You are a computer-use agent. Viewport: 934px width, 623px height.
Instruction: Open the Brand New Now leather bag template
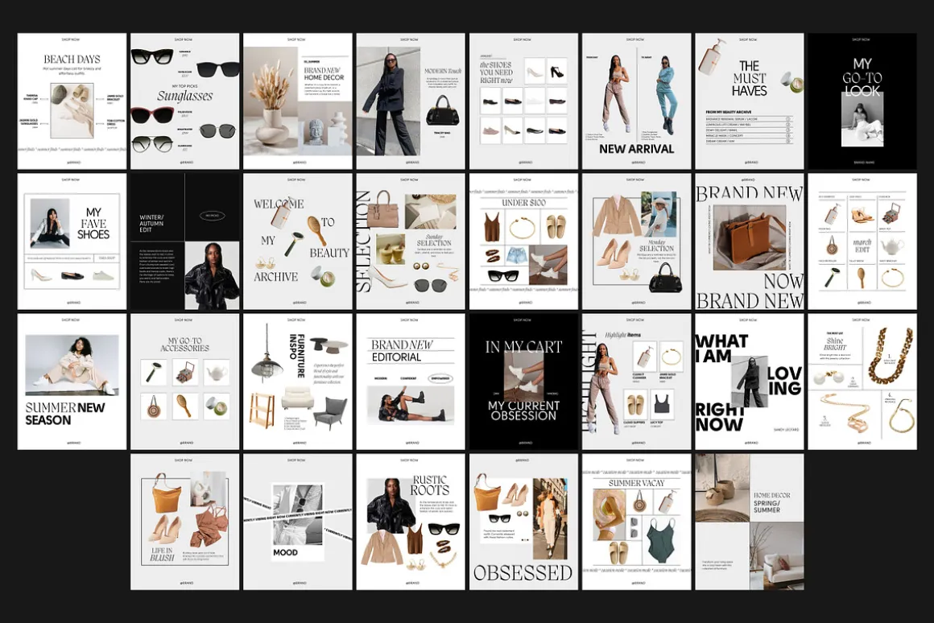(x=749, y=241)
